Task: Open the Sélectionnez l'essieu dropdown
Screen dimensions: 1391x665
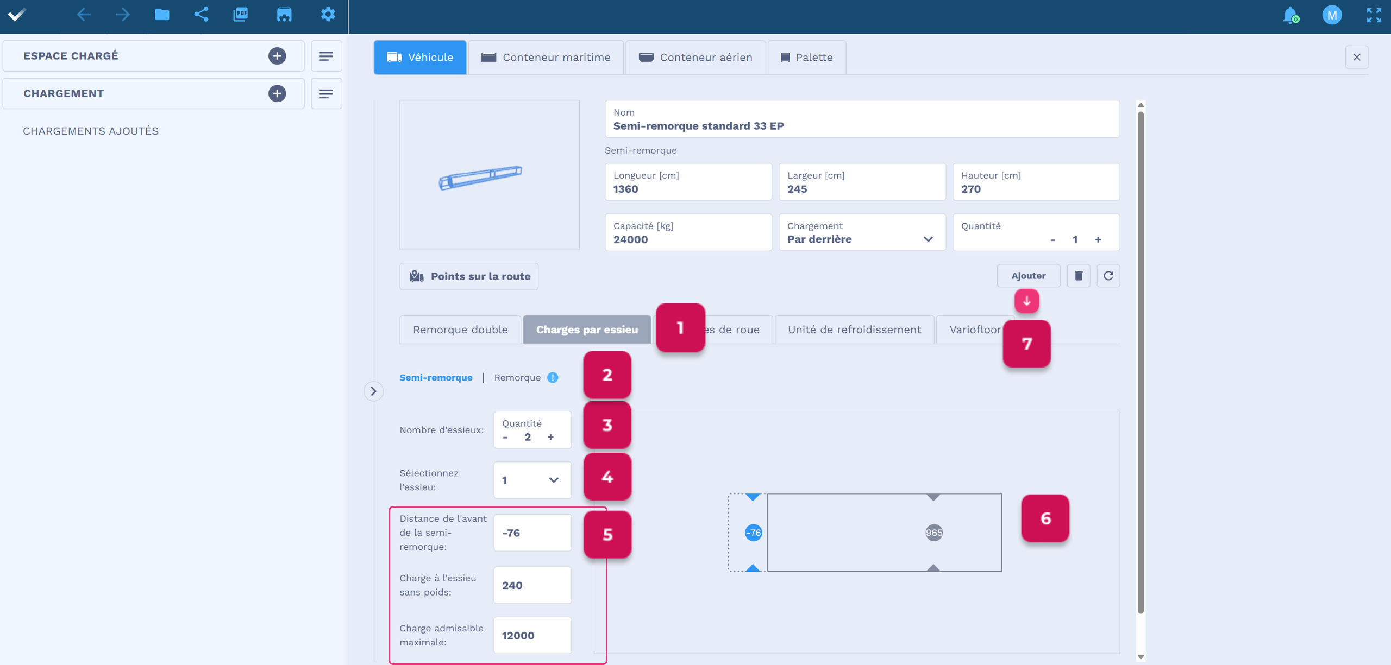Action: 532,480
